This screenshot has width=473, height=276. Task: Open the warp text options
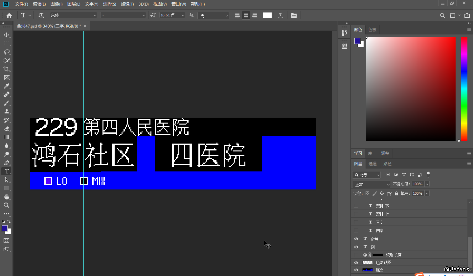click(x=280, y=15)
